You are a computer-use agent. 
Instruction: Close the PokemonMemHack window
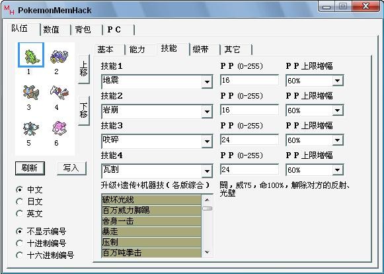[x=366, y=7]
